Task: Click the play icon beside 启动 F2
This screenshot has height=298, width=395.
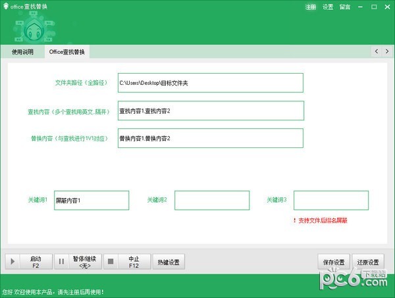Action: pyautogui.click(x=13, y=262)
